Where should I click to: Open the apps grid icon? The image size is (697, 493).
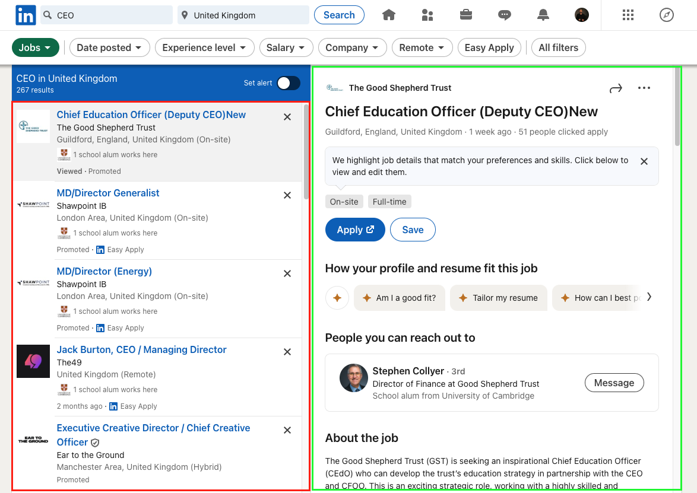click(628, 15)
